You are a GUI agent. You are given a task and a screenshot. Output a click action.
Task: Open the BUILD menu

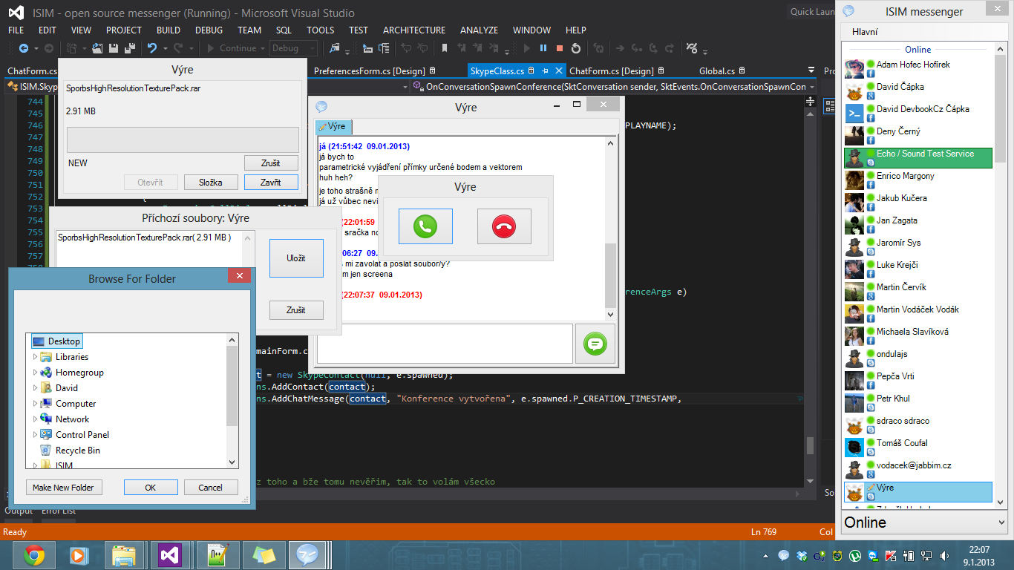169,30
